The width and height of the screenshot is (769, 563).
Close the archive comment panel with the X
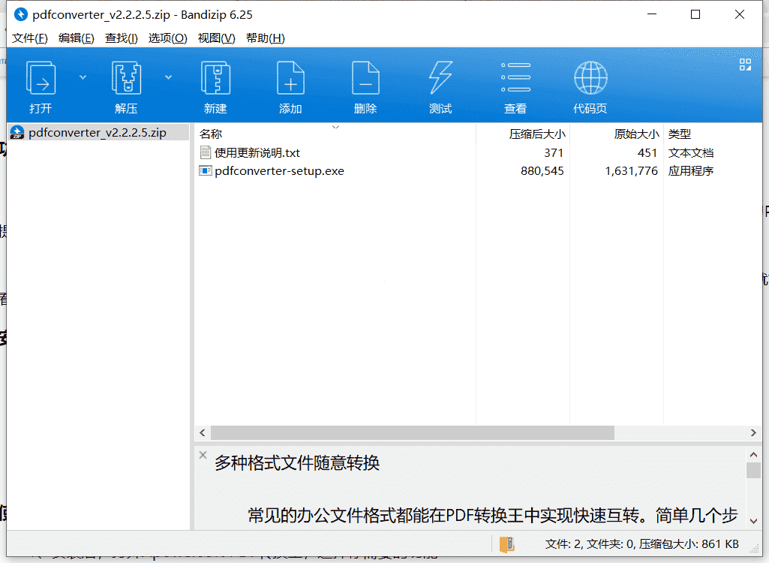203,455
